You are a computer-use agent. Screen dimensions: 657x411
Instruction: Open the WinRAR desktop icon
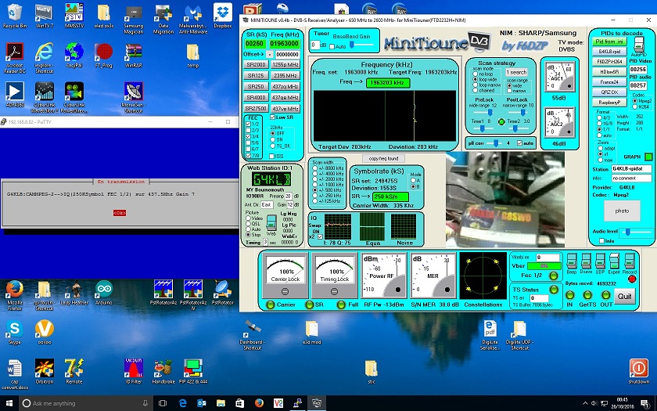(134, 56)
